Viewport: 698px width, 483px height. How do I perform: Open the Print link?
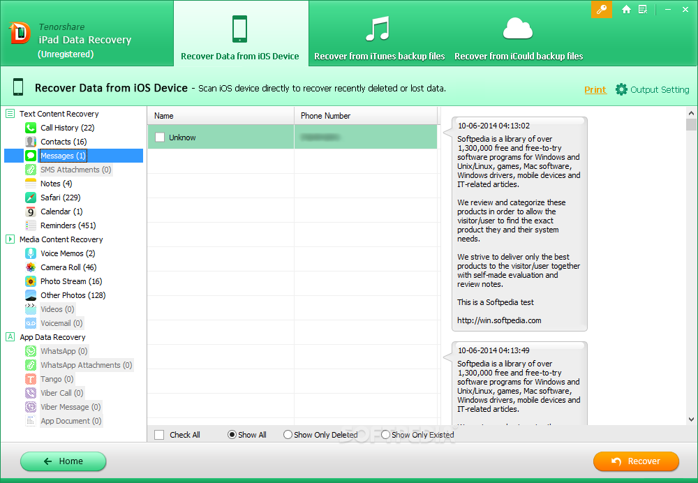(595, 89)
